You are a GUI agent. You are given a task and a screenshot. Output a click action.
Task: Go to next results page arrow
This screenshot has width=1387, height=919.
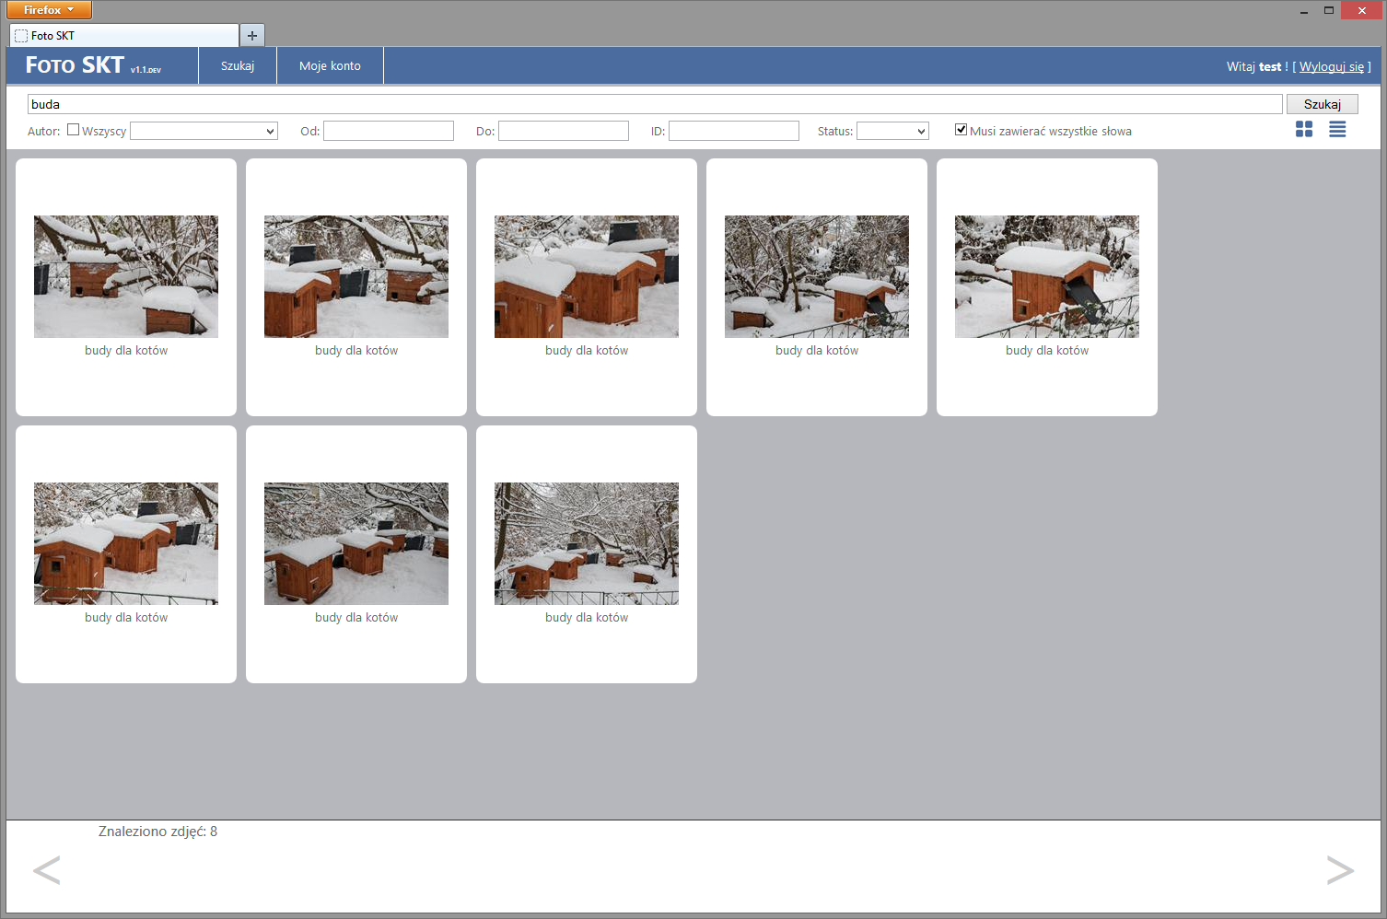click(1339, 870)
